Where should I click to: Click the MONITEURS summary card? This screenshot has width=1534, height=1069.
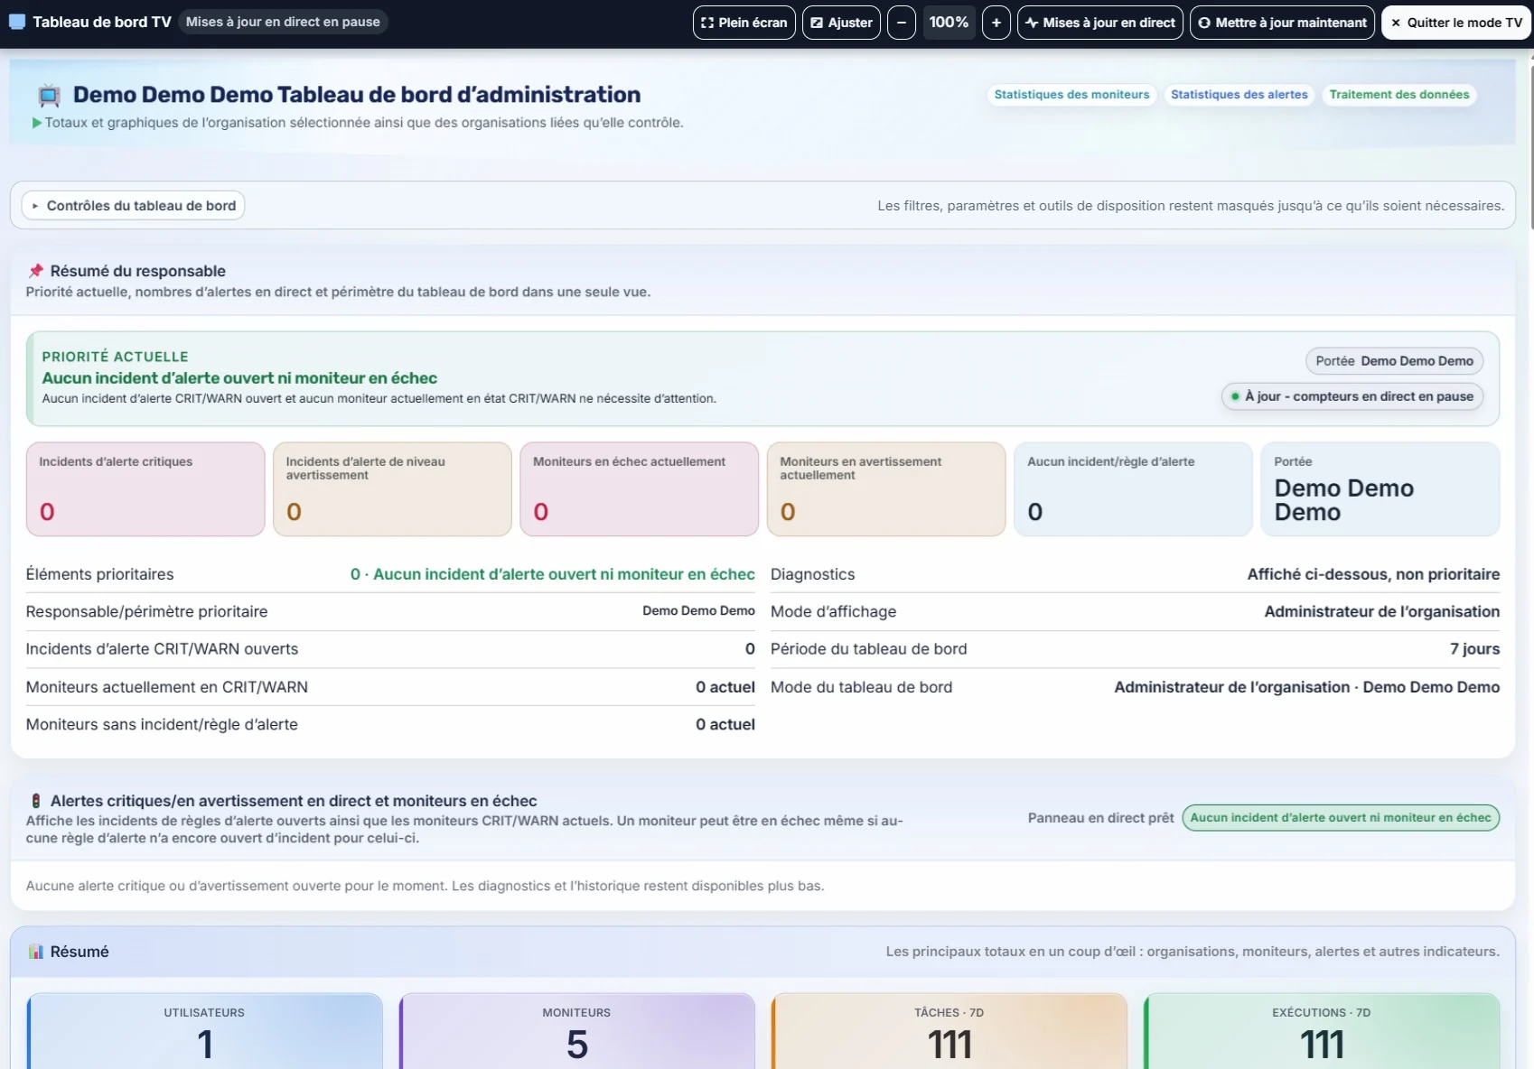coord(577,1031)
